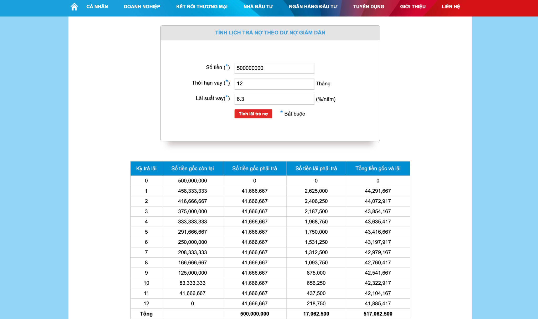Click interest value 656,250

pyautogui.click(x=316, y=283)
